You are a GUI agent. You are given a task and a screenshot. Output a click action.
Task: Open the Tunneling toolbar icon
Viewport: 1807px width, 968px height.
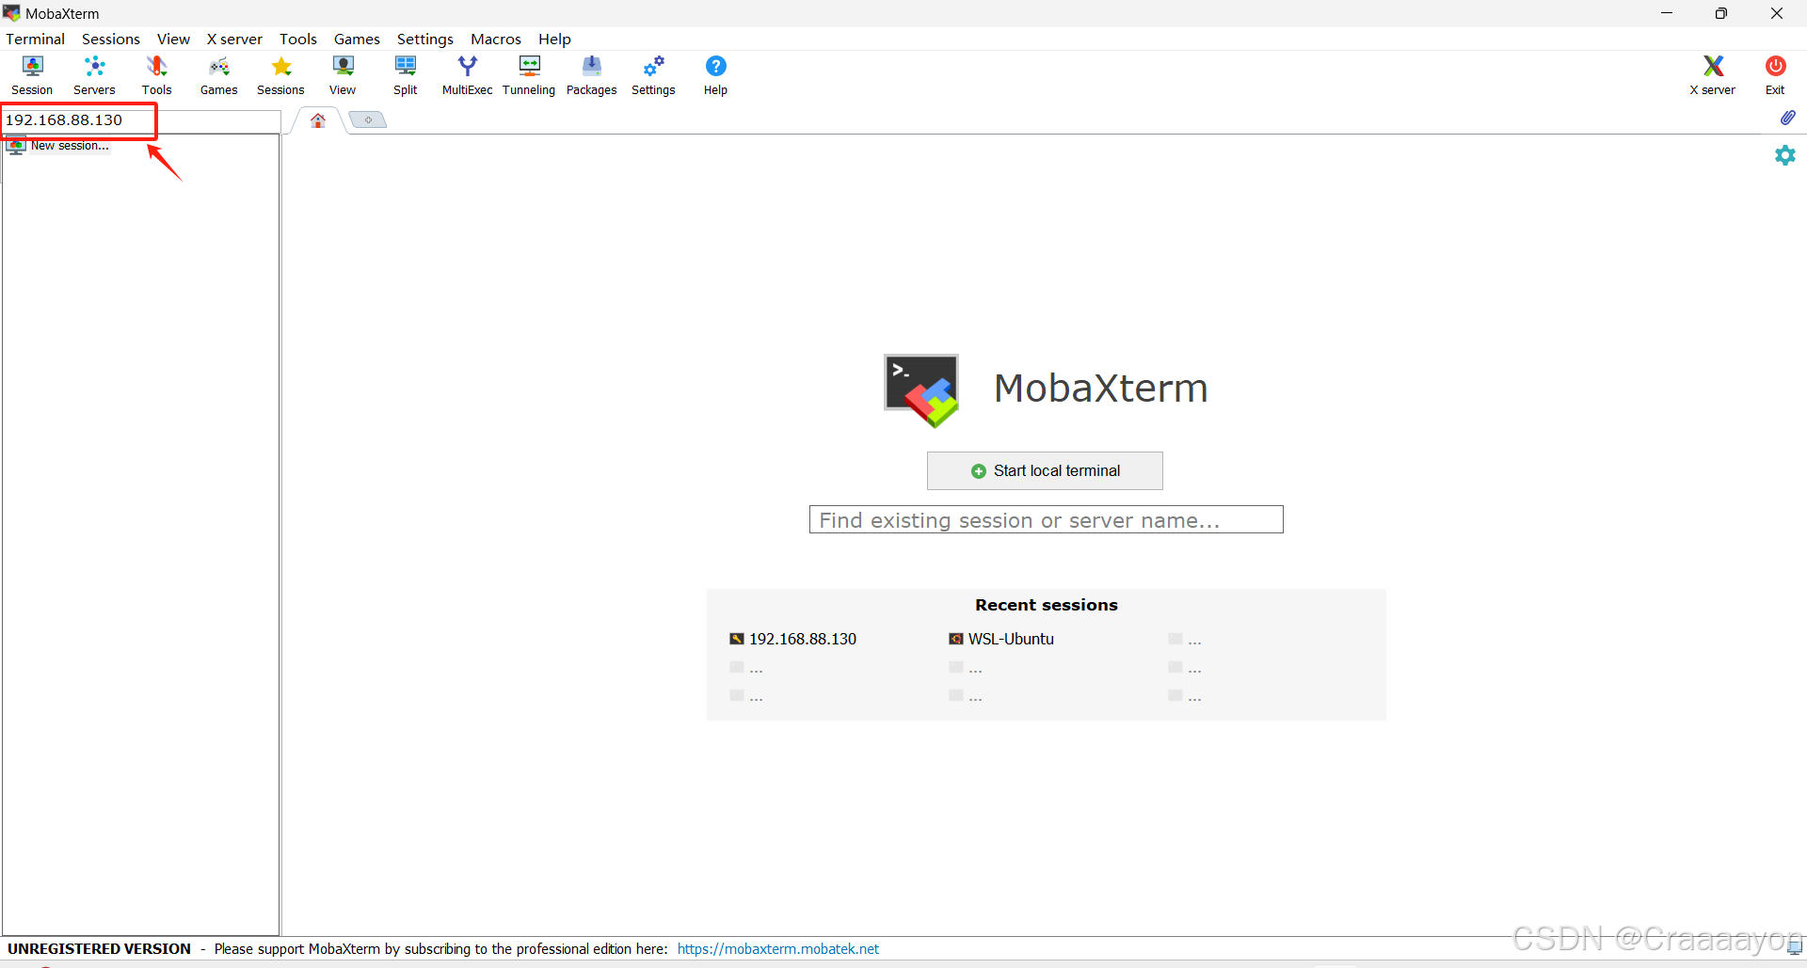click(529, 75)
